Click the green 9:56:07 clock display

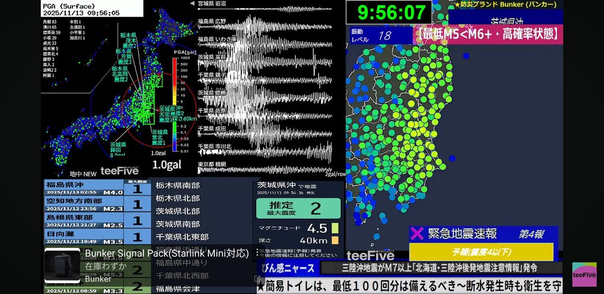point(388,11)
